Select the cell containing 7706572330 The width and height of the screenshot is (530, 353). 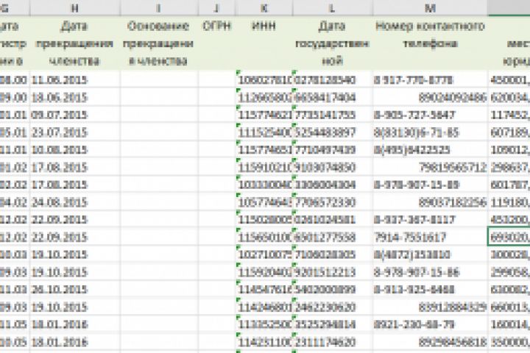333,202
